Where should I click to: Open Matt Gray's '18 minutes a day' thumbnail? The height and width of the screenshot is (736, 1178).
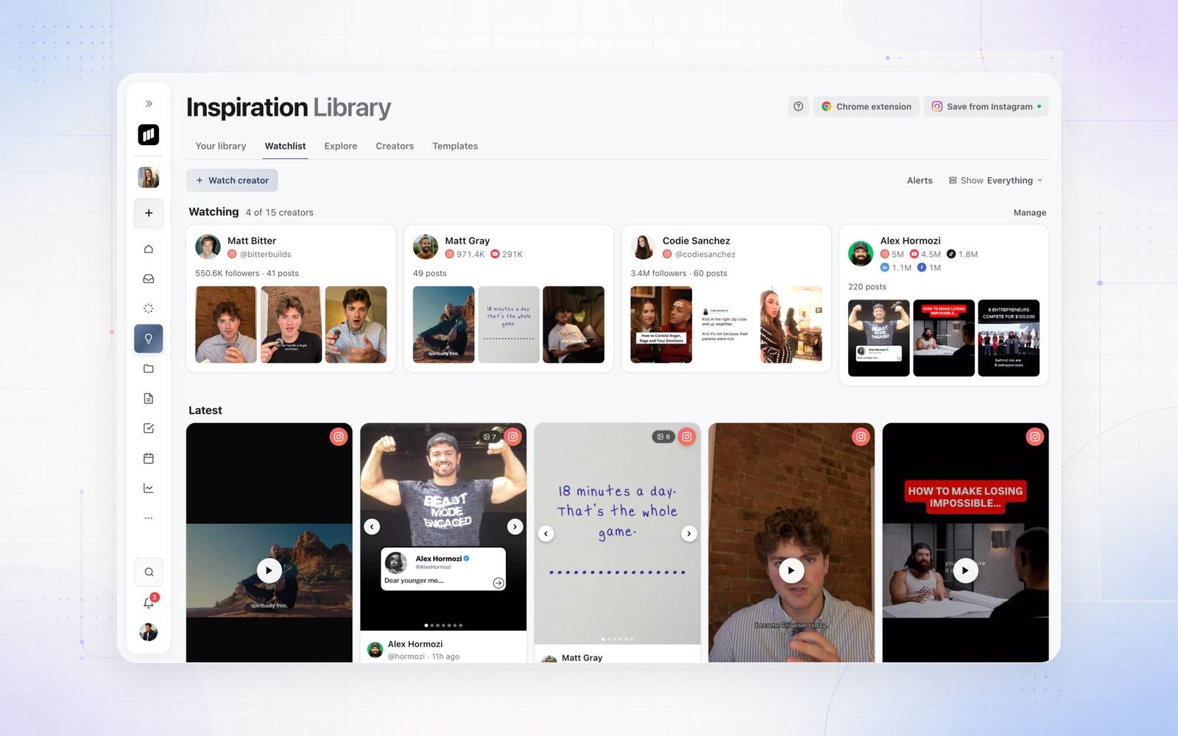509,325
